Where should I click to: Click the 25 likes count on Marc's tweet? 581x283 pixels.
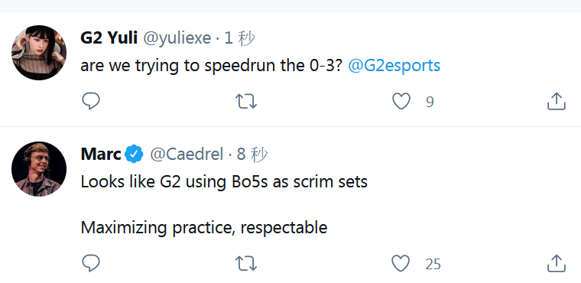tap(433, 264)
